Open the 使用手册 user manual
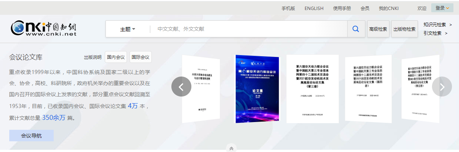Viewport: 459px width, 152px height. 342,9
